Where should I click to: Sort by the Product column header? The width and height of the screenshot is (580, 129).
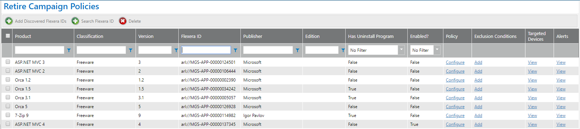tap(23, 36)
